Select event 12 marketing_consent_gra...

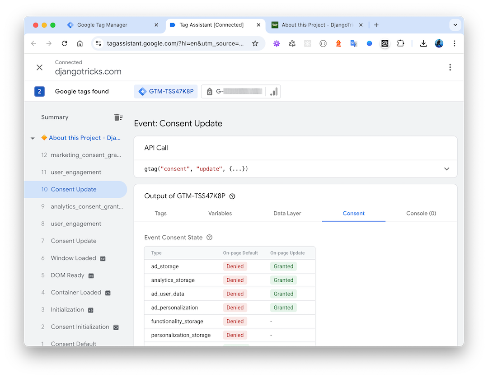(x=75, y=155)
